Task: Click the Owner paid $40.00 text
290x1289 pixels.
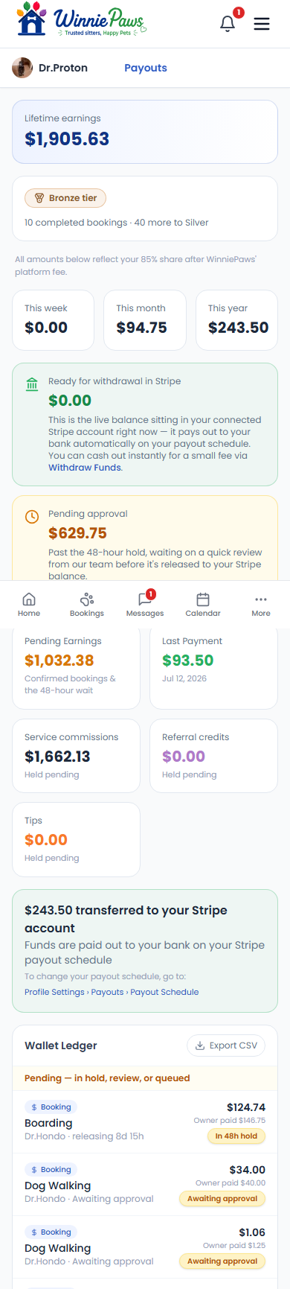Action: pos(231,1183)
